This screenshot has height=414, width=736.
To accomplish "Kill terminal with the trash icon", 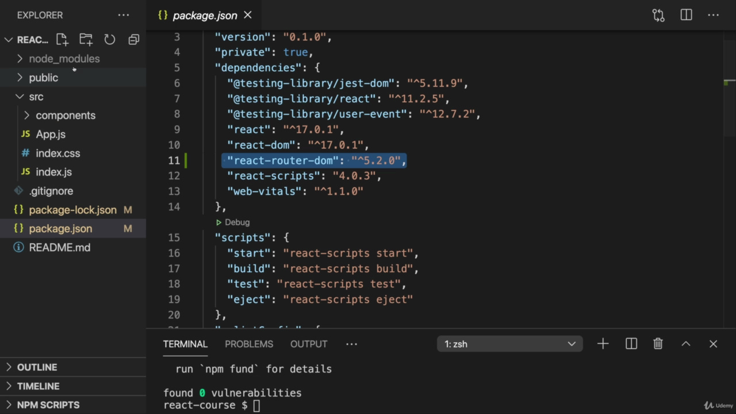I will (658, 344).
